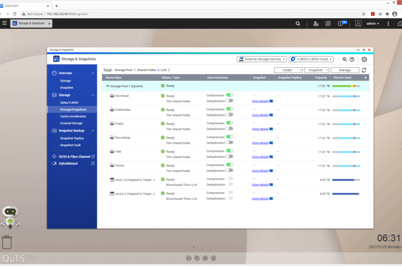Open the Create dropdown button
The image size is (402, 266).
pyautogui.click(x=289, y=70)
